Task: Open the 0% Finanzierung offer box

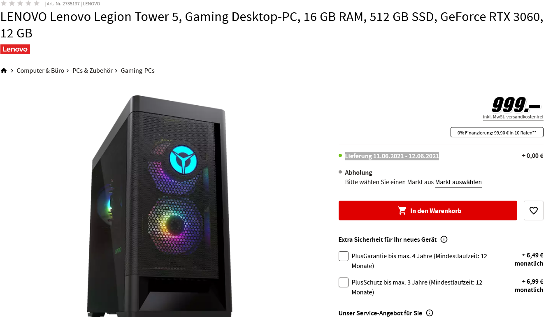Action: pyautogui.click(x=497, y=132)
